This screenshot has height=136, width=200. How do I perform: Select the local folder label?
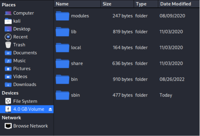[76, 47]
